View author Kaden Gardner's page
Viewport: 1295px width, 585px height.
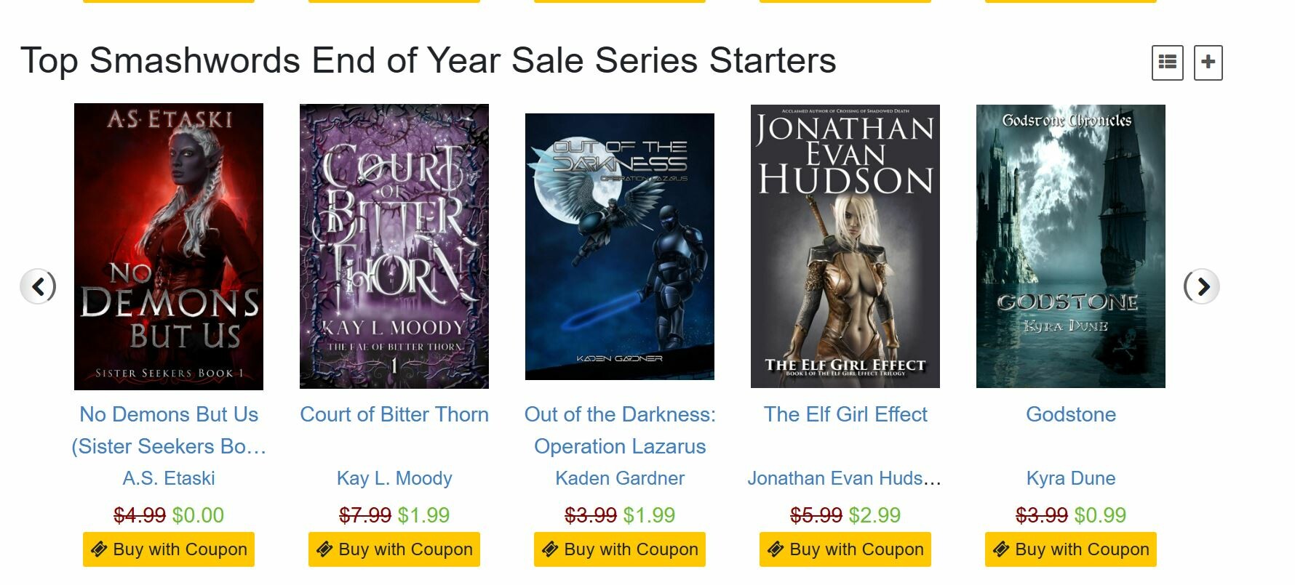[620, 478]
